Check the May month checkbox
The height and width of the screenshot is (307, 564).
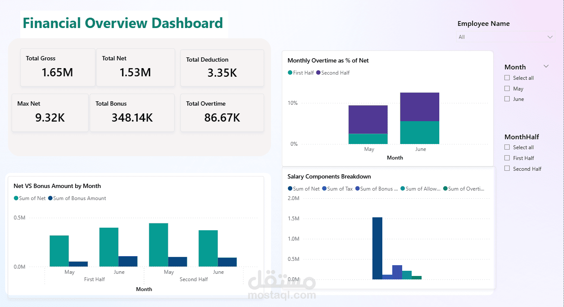tap(507, 88)
